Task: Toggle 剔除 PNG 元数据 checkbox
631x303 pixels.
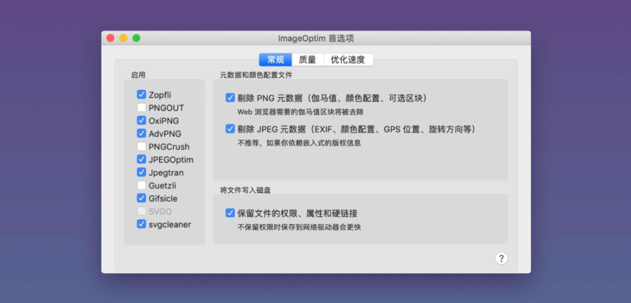Action: 230,98
